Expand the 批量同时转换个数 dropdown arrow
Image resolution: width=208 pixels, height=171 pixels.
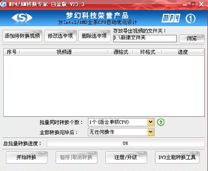[151, 122]
